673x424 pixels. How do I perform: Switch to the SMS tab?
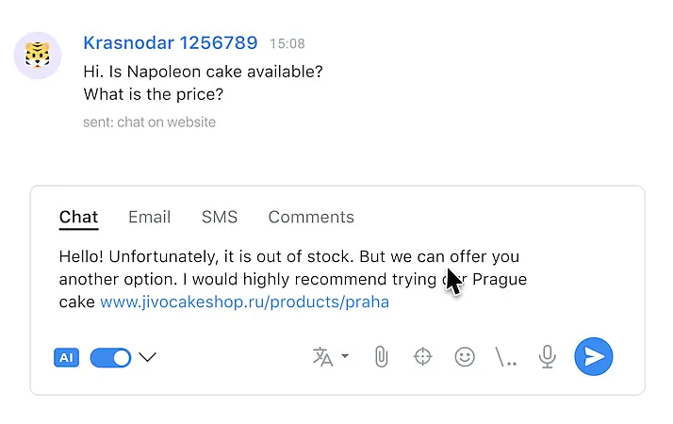[x=220, y=217]
